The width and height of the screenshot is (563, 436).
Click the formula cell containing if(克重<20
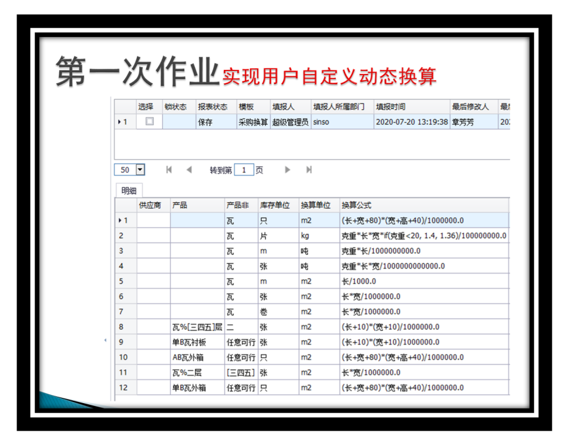(x=423, y=236)
